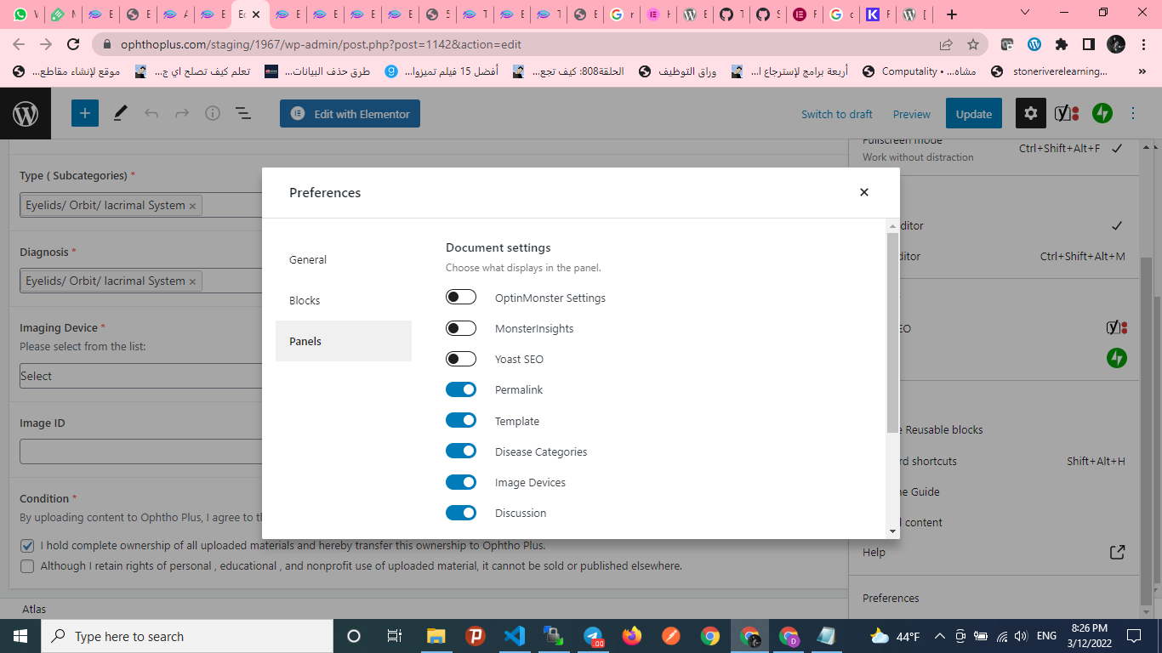The height and width of the screenshot is (653, 1162).
Task: Open the Chrome tab search chevron
Action: coord(1025,14)
